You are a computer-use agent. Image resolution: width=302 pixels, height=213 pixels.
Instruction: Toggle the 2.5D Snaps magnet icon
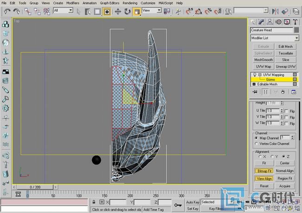point(189,11)
